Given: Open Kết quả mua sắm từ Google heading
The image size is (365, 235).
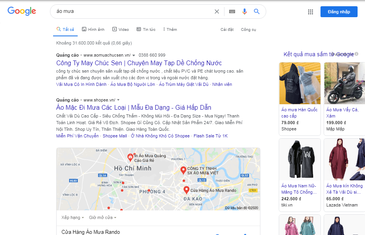Looking at the screenshot, I should [x=319, y=54].
